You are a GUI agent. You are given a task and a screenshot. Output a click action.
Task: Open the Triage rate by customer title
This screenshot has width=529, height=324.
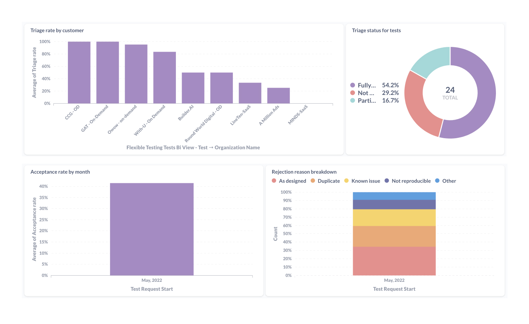(57, 31)
